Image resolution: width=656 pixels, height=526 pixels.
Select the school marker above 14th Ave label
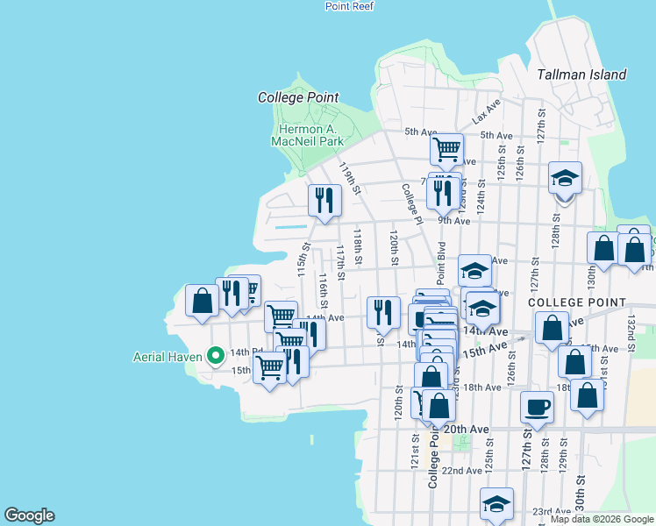(482, 309)
